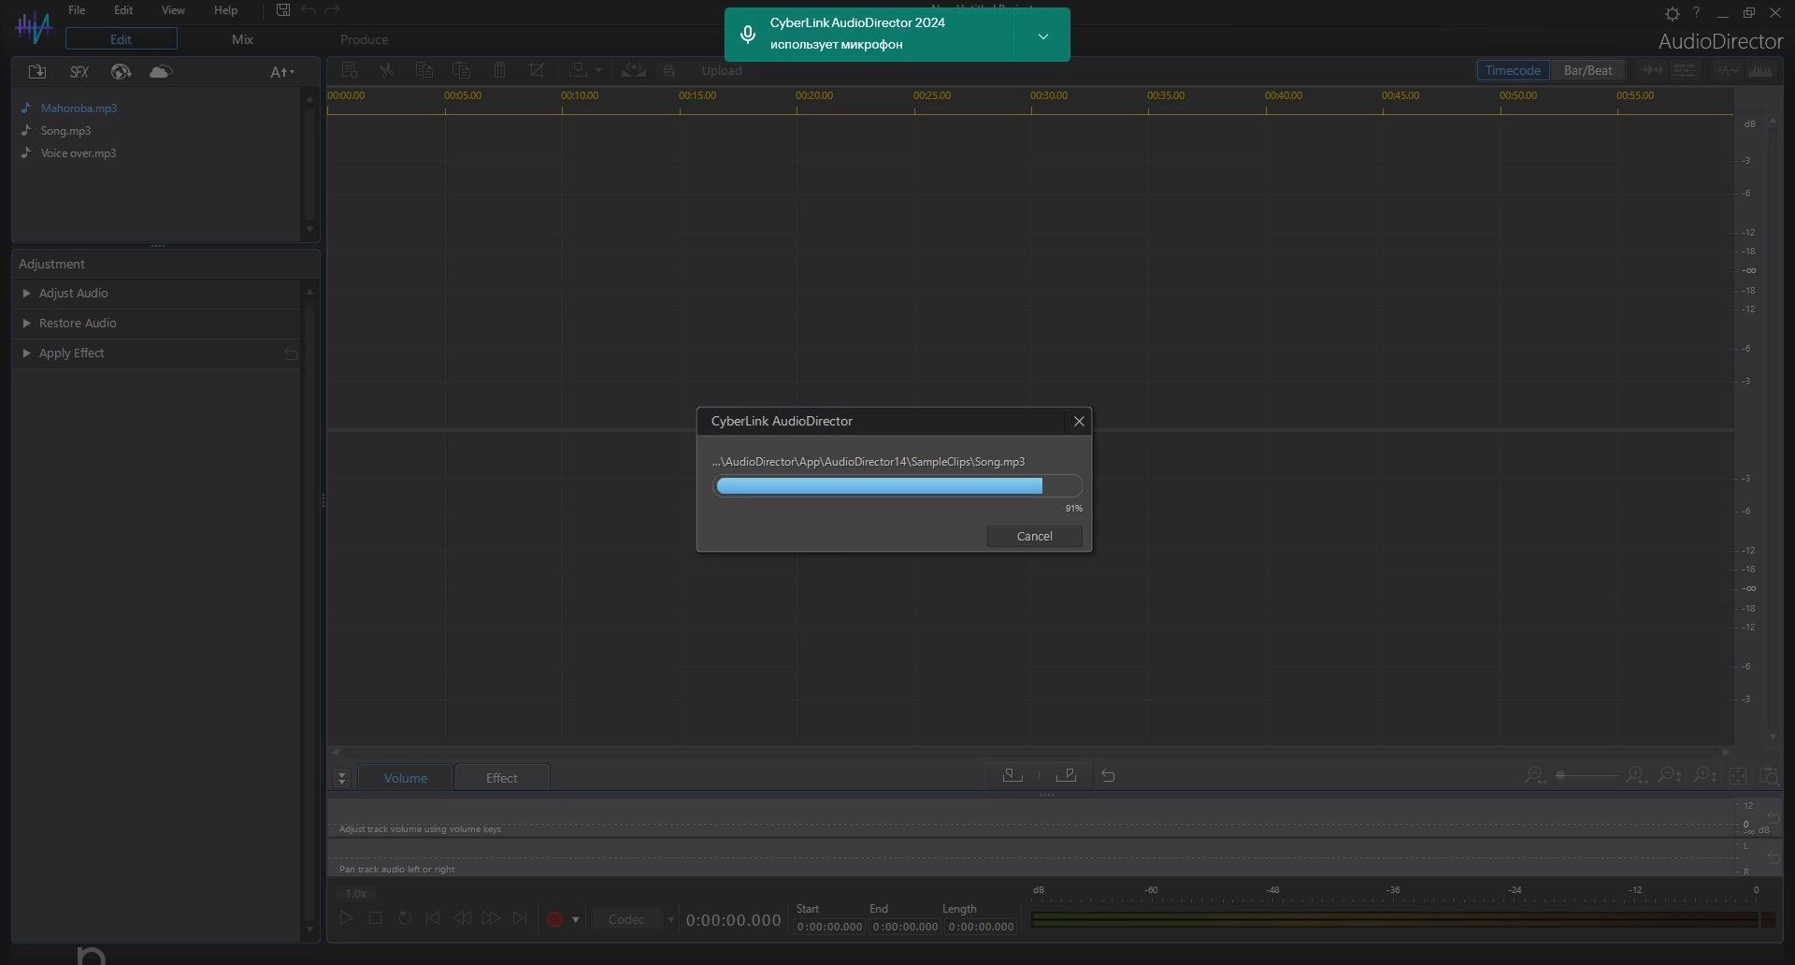Expand the microphone usage notification chevron
The height and width of the screenshot is (965, 1795).
(1043, 36)
